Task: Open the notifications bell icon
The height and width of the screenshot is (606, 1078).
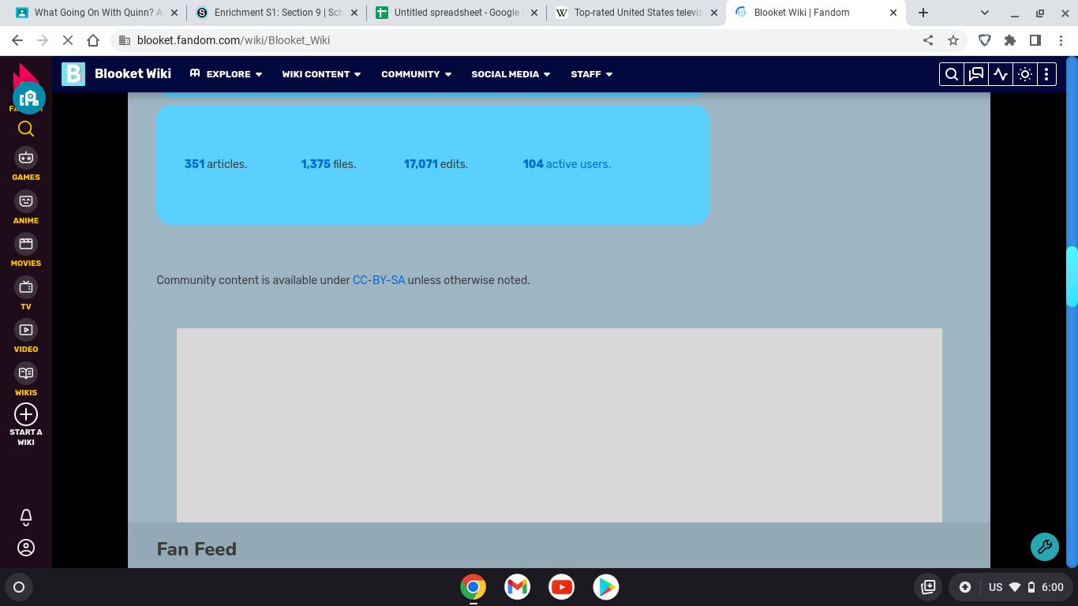Action: click(x=25, y=517)
